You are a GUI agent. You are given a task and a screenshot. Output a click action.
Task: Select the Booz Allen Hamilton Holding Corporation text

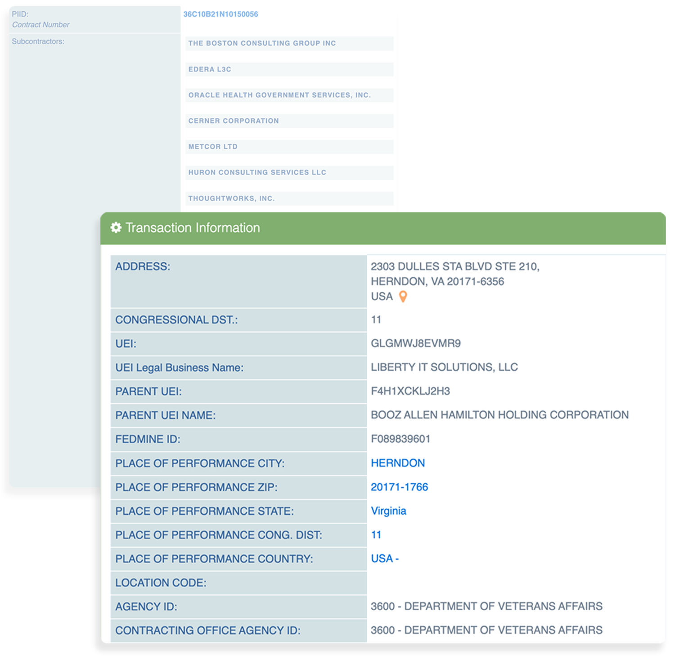coord(499,415)
